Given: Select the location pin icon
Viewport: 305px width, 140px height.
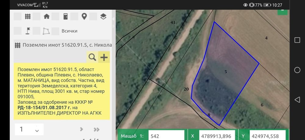Looking at the screenshot, I should (84, 16).
